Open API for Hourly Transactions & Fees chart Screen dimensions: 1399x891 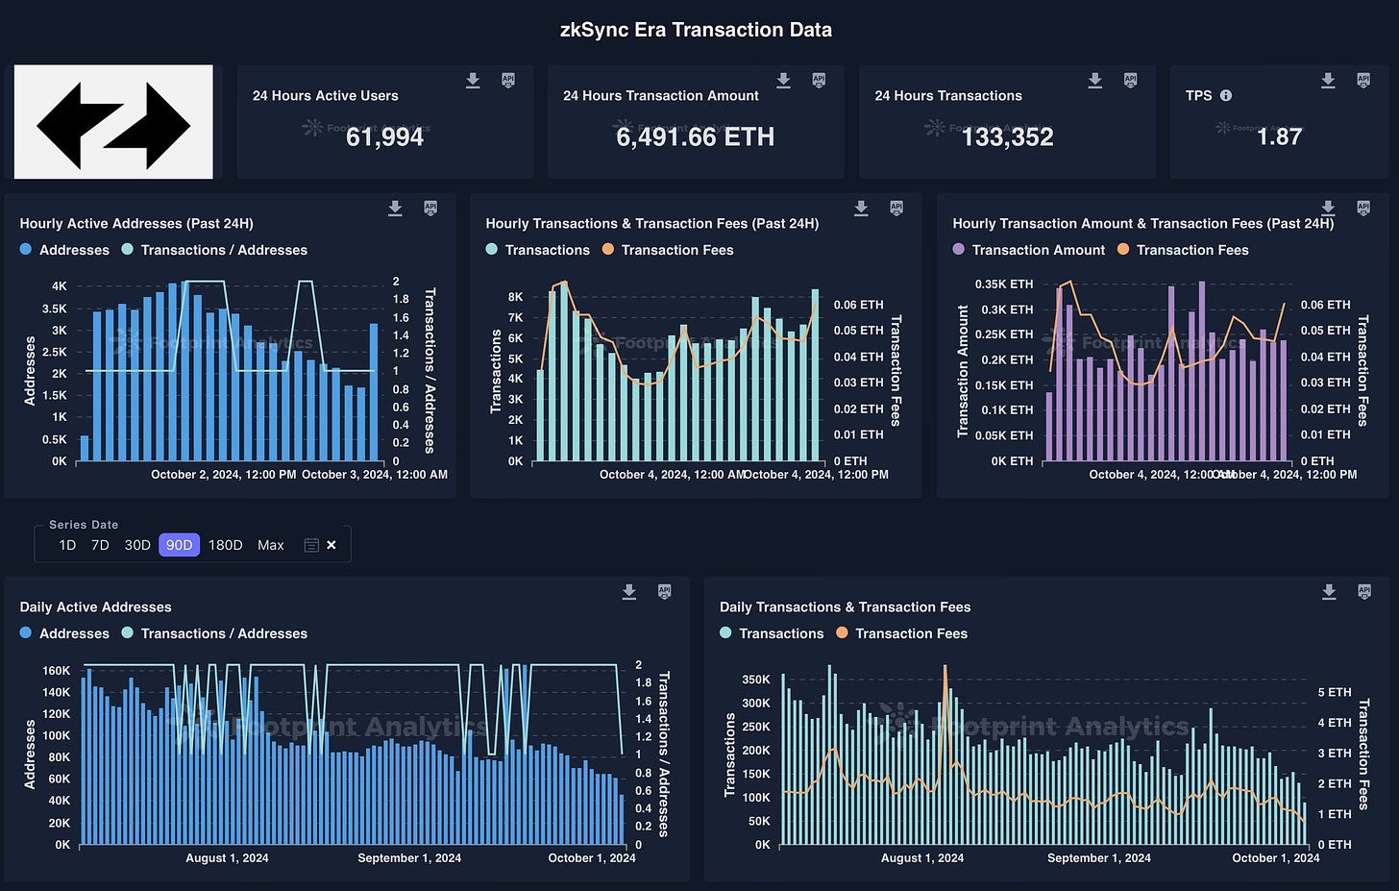[896, 209]
